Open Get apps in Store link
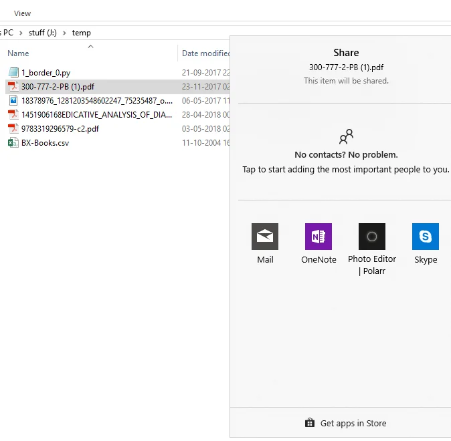The height and width of the screenshot is (441, 451). coord(346,423)
